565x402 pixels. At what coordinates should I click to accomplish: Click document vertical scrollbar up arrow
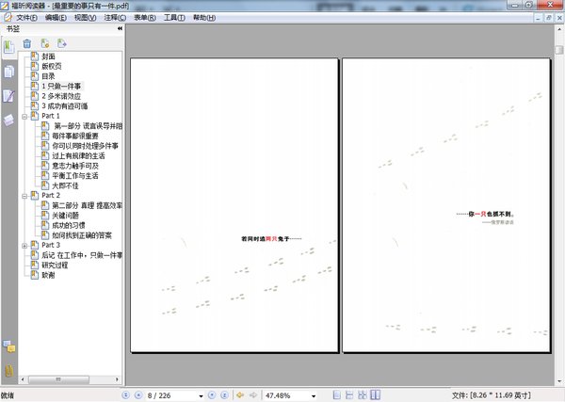click(x=559, y=29)
